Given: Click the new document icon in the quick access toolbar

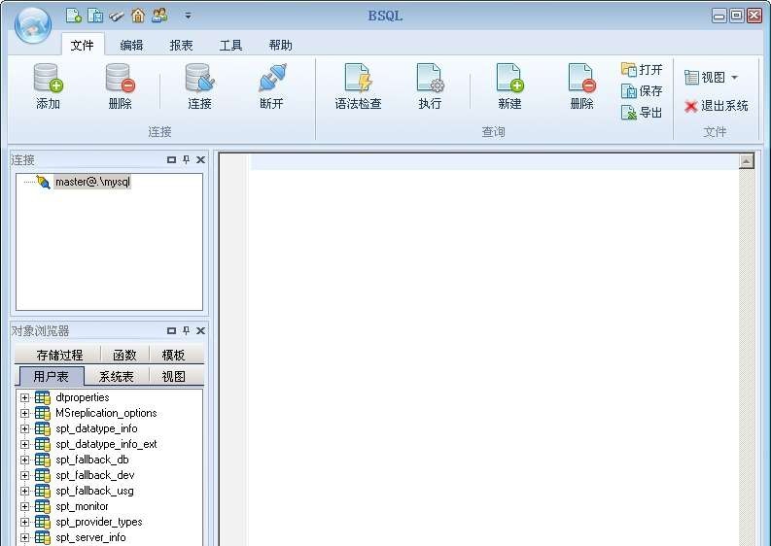Looking at the screenshot, I should coord(73,16).
